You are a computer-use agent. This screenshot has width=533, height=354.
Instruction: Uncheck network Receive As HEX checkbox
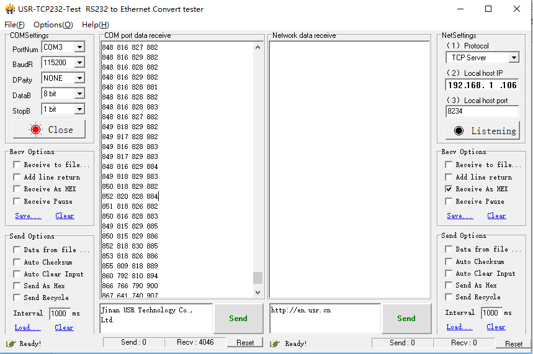pyautogui.click(x=449, y=189)
